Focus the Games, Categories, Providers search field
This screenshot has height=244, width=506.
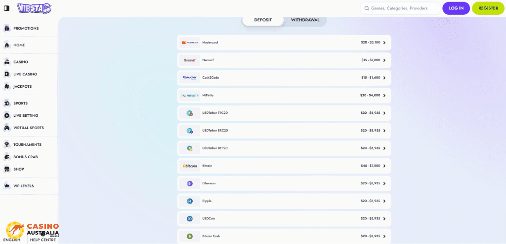[400, 8]
